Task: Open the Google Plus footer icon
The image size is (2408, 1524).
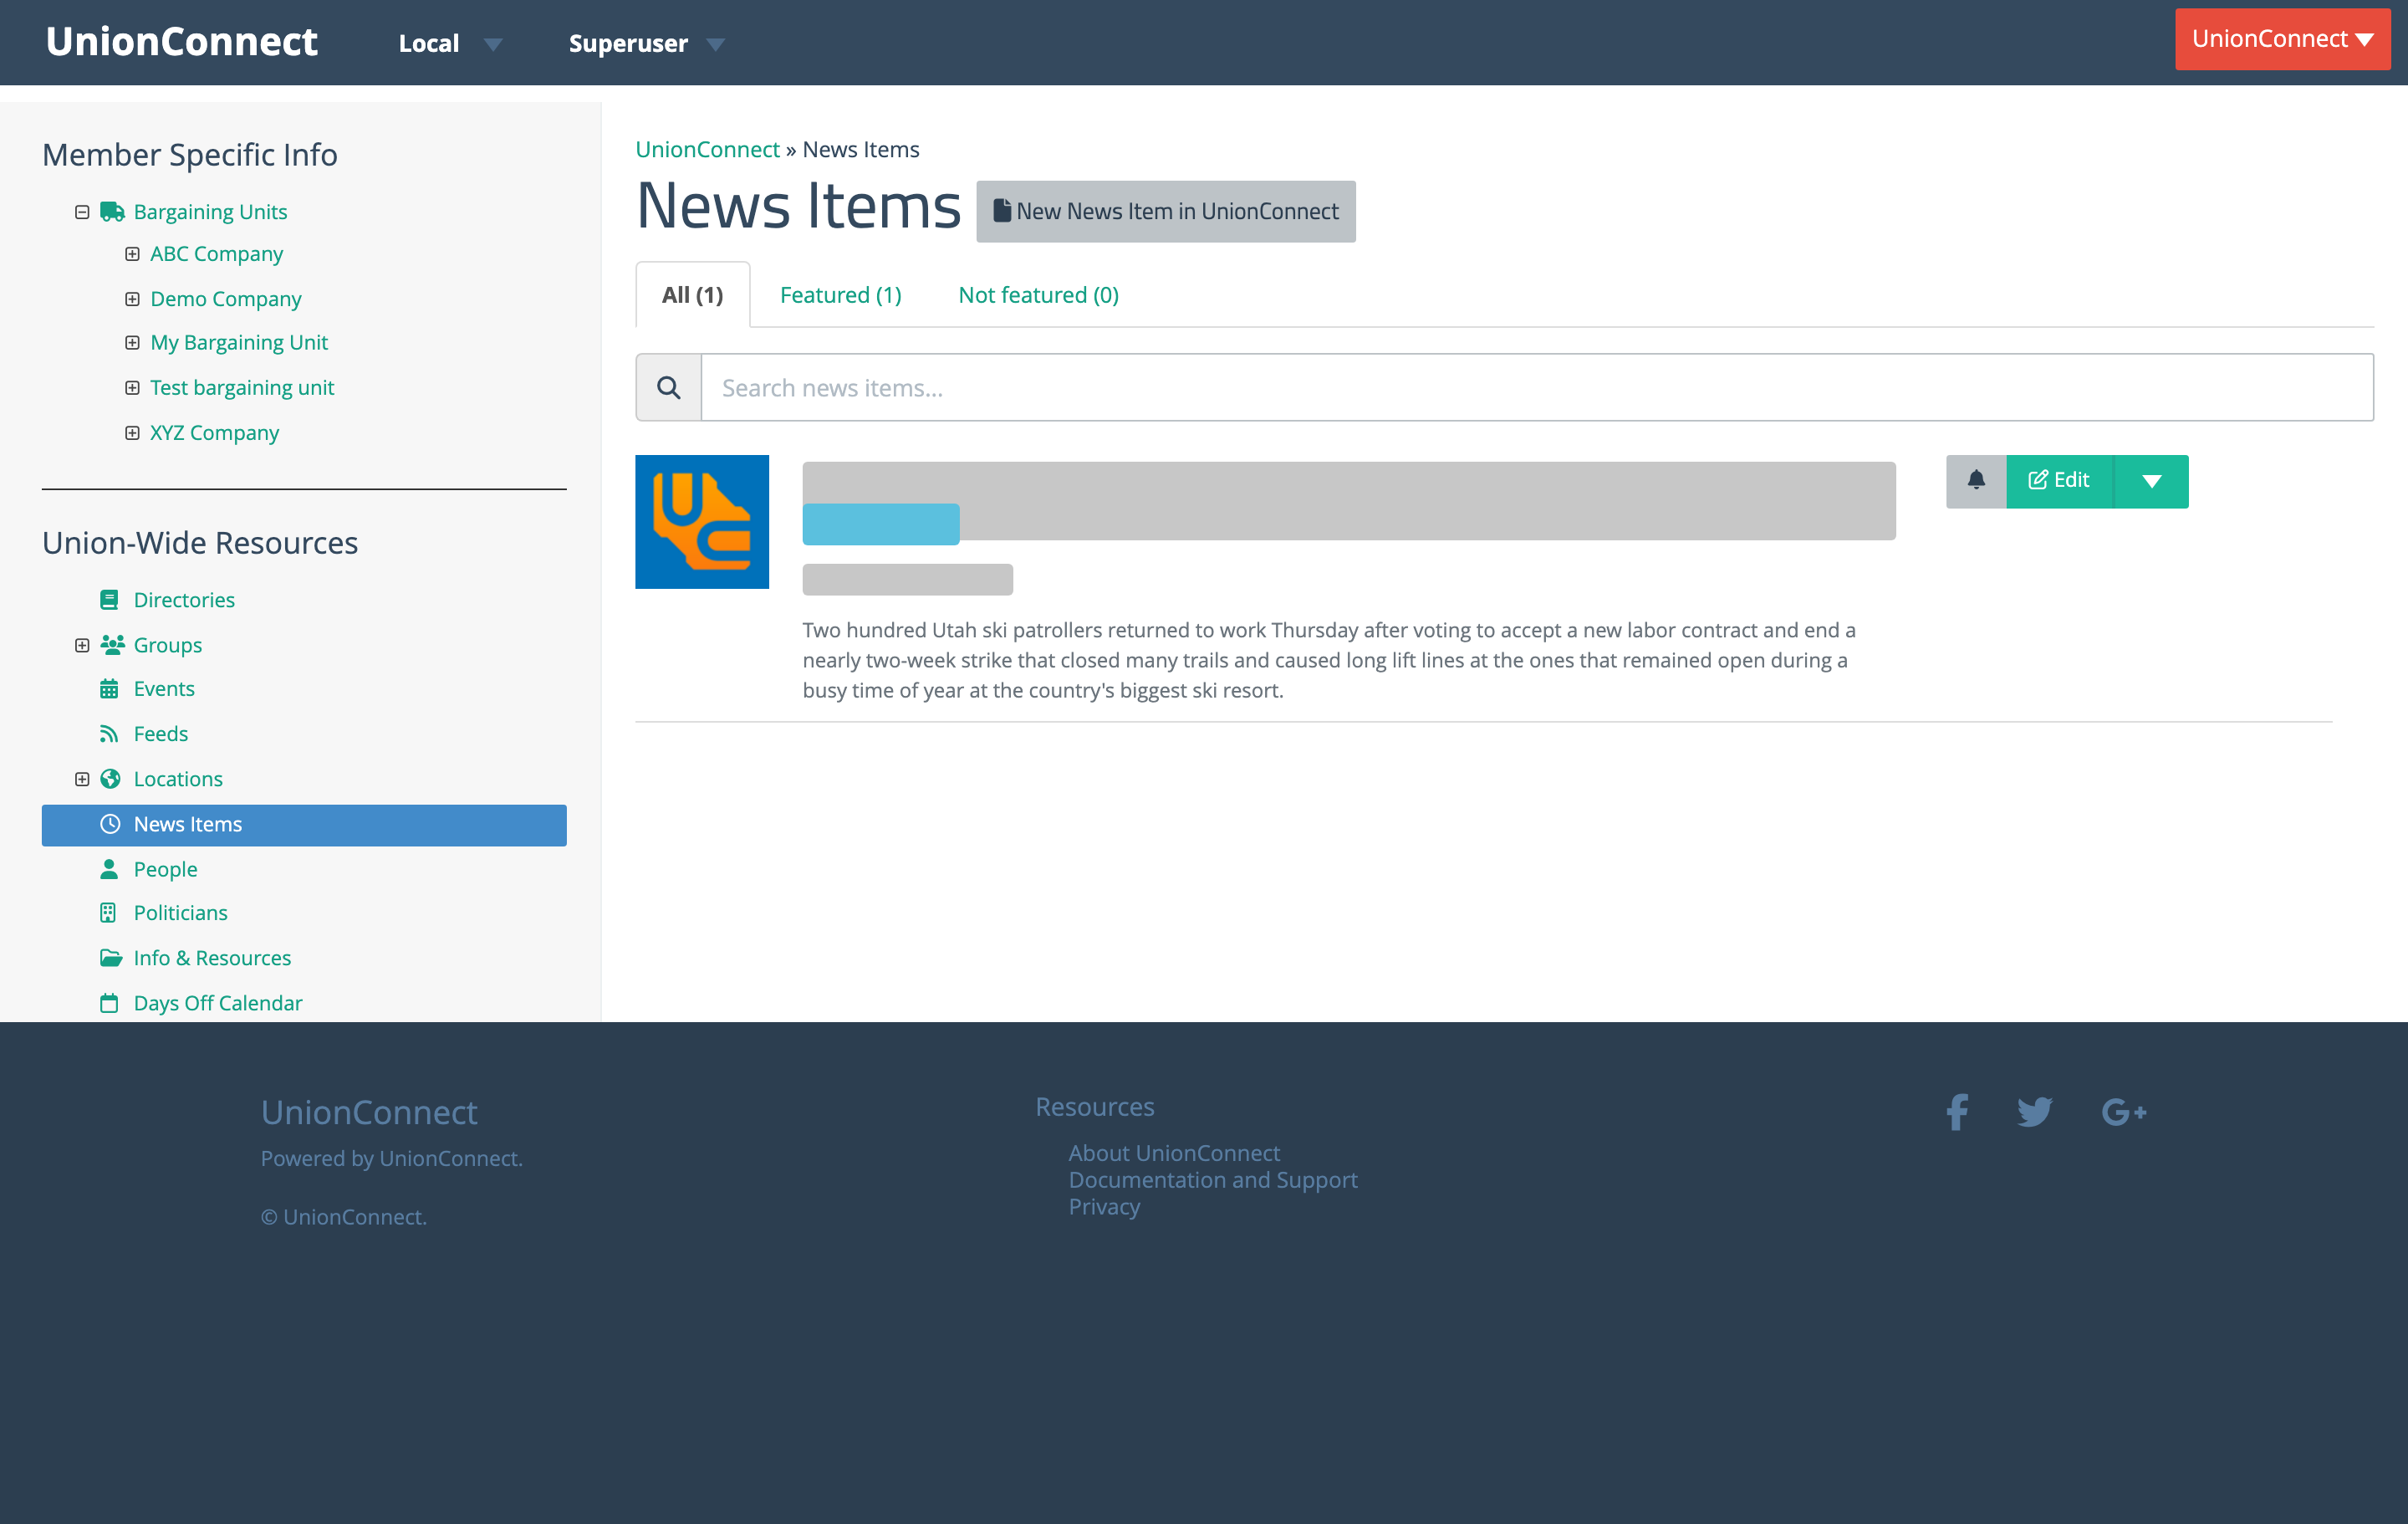Action: pyautogui.click(x=2124, y=1112)
